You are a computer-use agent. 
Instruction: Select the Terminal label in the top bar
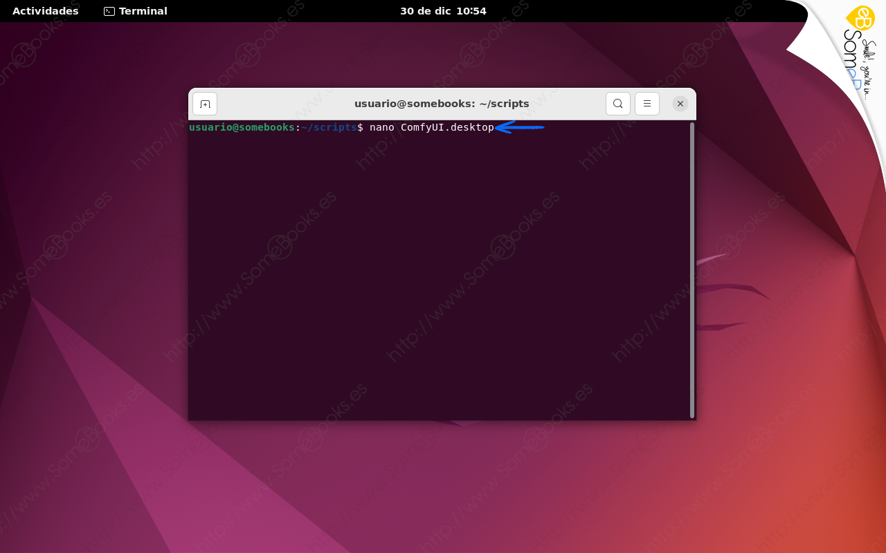coord(143,11)
